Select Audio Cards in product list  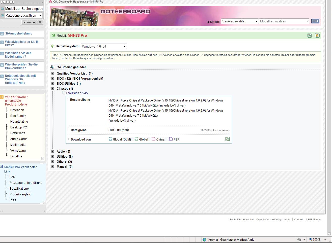(x=19, y=139)
